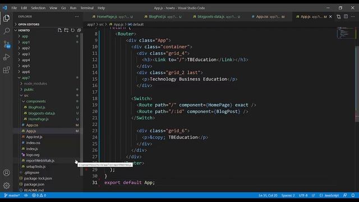359x202 pixels.
Task: Open Explorer views and more actions ellipsis
Action: tap(77, 16)
